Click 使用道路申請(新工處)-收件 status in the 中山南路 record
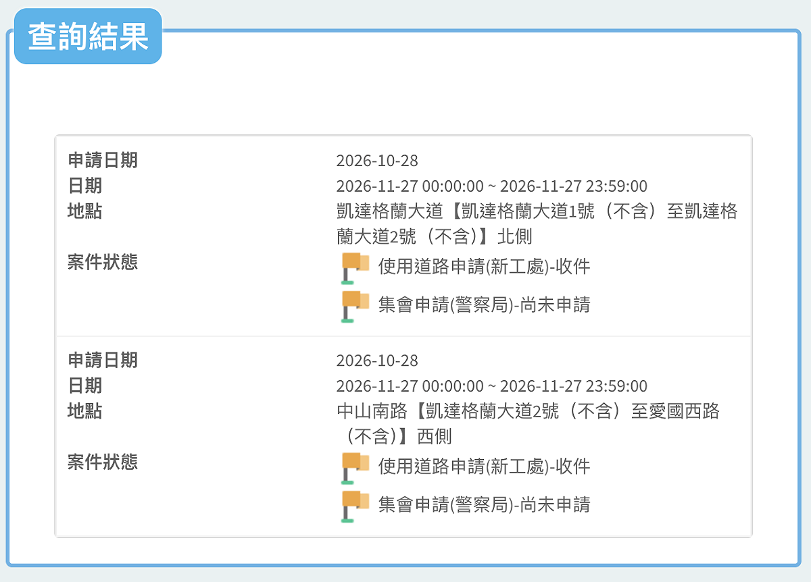The height and width of the screenshot is (582, 811). (485, 467)
